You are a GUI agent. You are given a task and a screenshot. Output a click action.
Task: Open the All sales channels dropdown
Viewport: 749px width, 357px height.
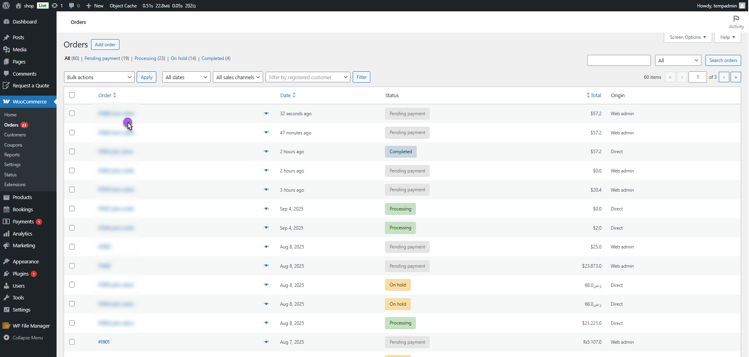tap(238, 77)
